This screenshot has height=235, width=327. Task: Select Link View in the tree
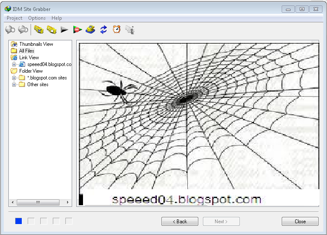pyautogui.click(x=29, y=58)
